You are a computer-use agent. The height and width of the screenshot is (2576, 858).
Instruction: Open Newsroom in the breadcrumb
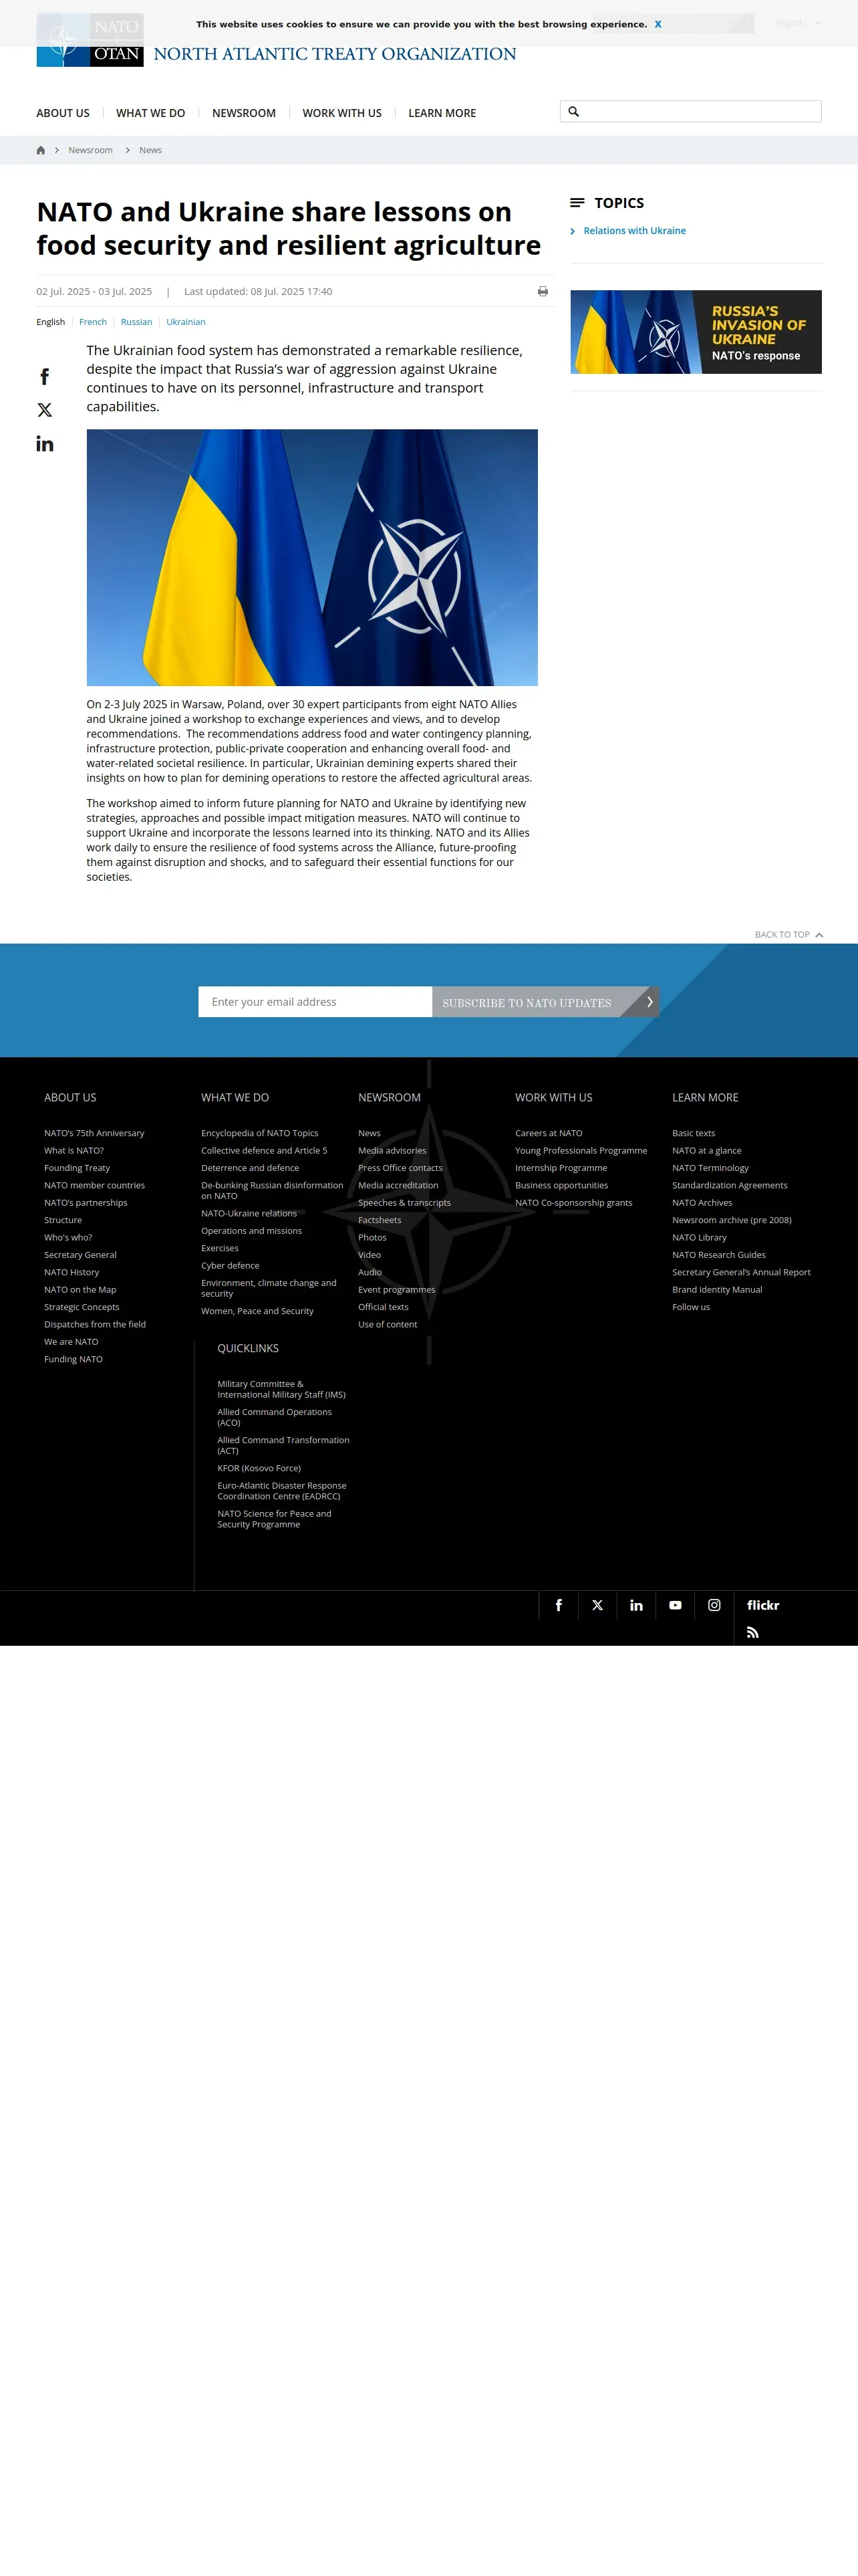click(x=91, y=150)
